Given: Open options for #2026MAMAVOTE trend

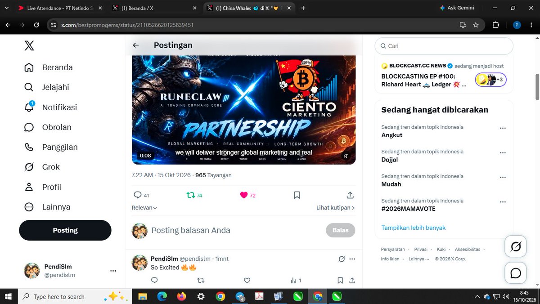Looking at the screenshot, I should pos(503,202).
